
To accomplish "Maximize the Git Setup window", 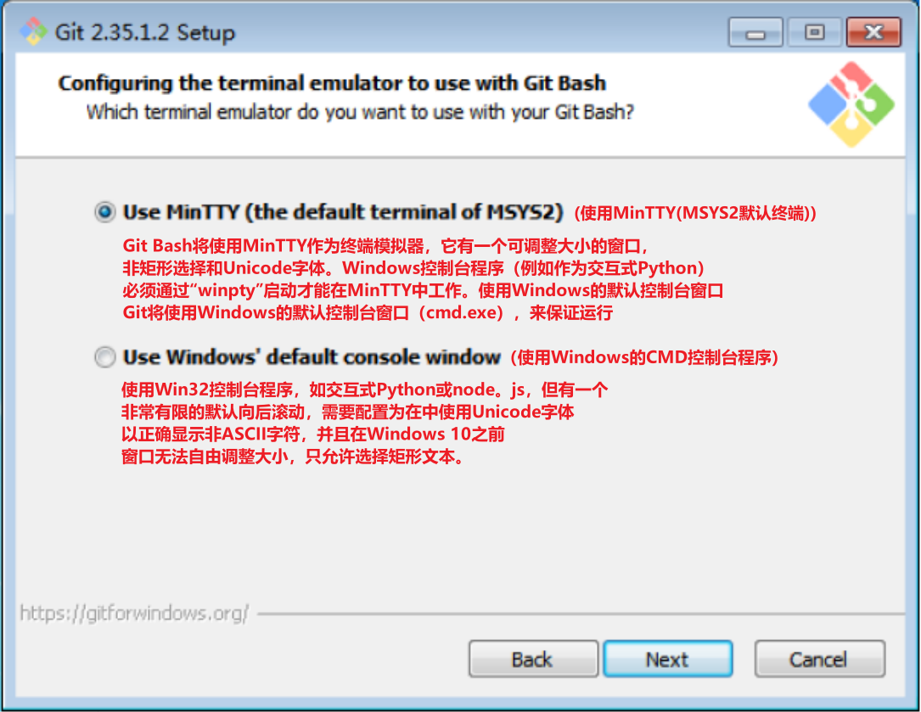I will pyautogui.click(x=814, y=31).
